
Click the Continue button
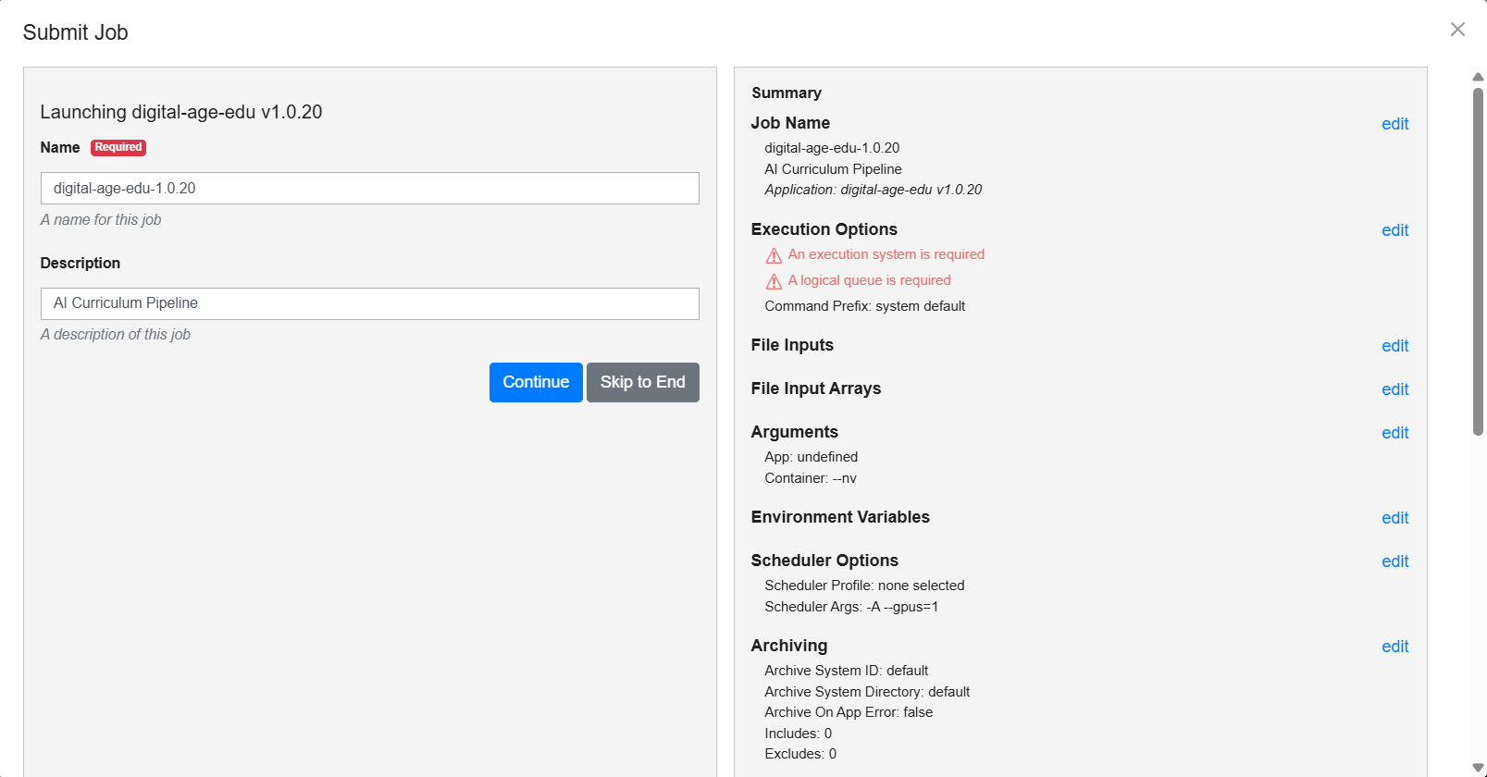click(x=536, y=382)
